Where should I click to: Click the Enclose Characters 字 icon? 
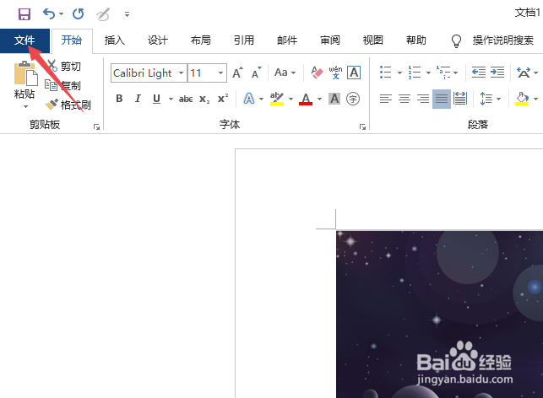click(353, 99)
